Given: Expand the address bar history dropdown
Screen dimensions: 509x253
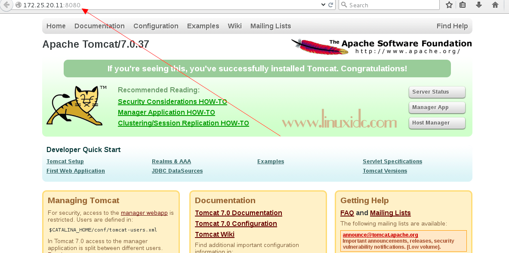Looking at the screenshot, I should [323, 5].
